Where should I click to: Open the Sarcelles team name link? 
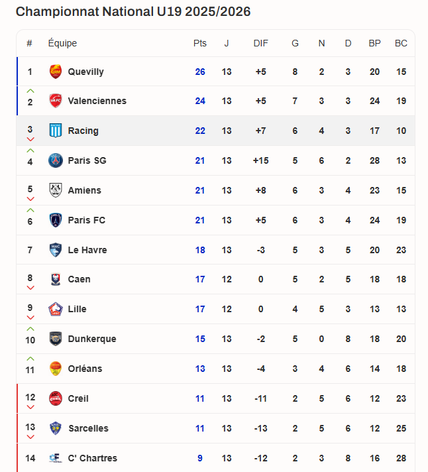click(88, 428)
